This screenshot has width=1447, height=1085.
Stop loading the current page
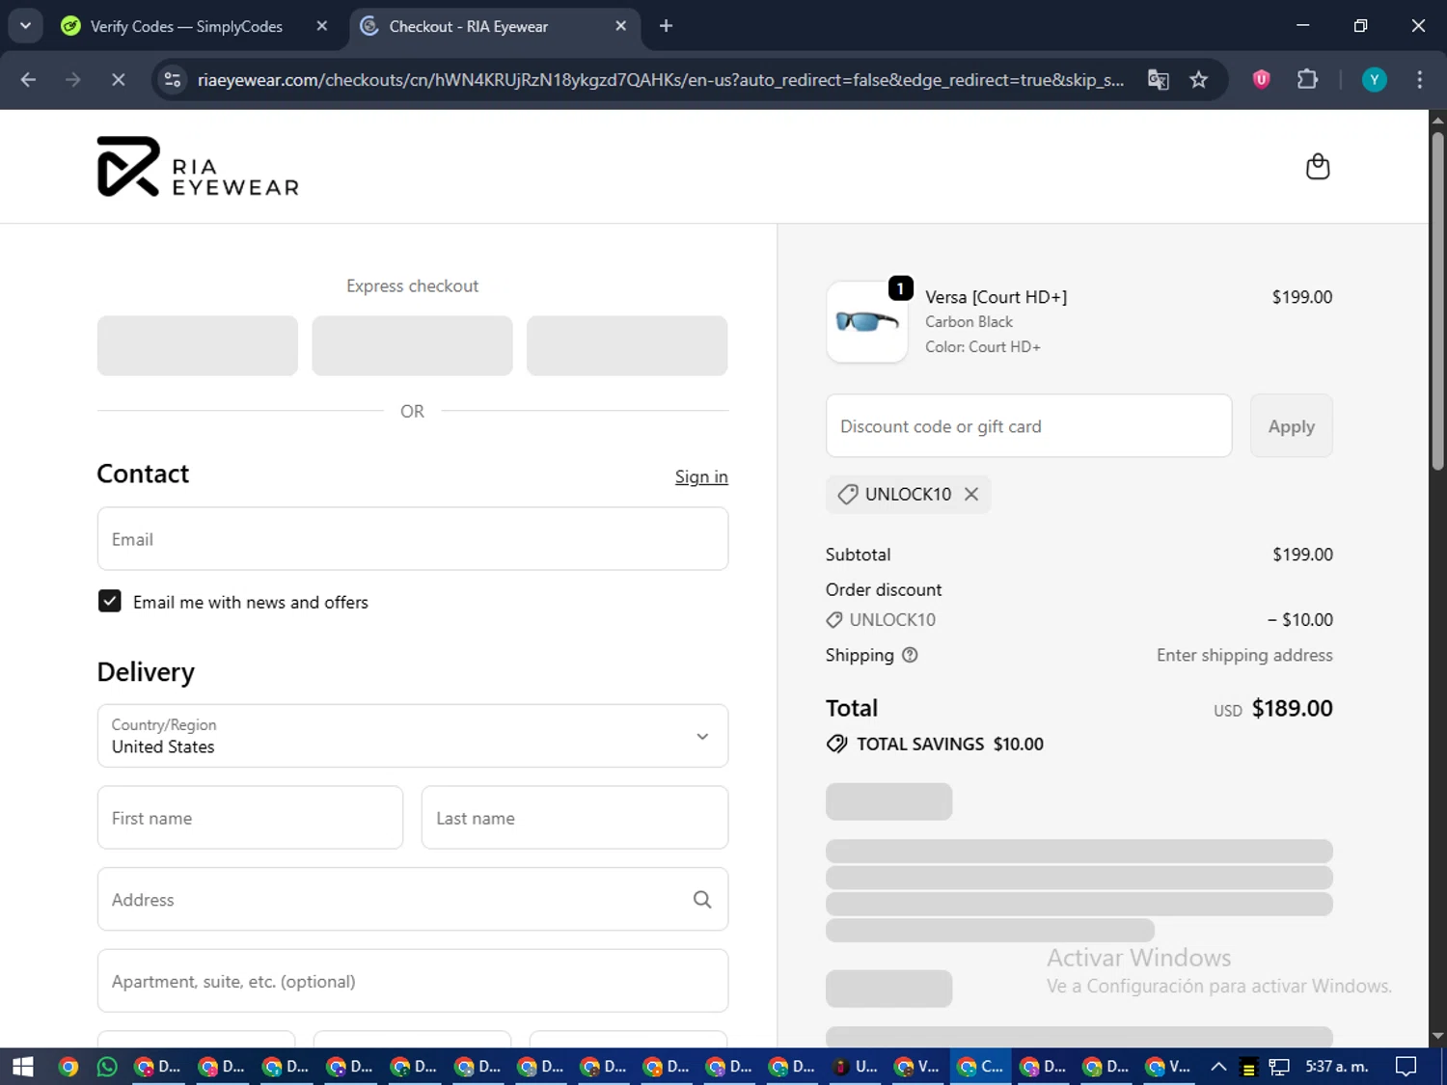[x=118, y=80]
